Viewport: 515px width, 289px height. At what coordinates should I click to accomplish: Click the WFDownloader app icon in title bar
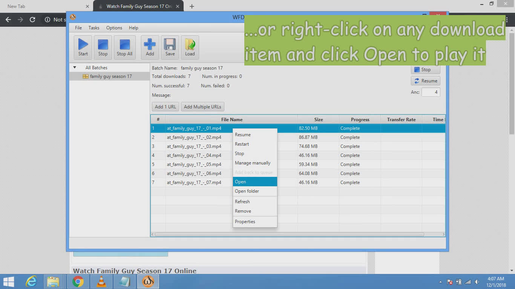point(73,17)
